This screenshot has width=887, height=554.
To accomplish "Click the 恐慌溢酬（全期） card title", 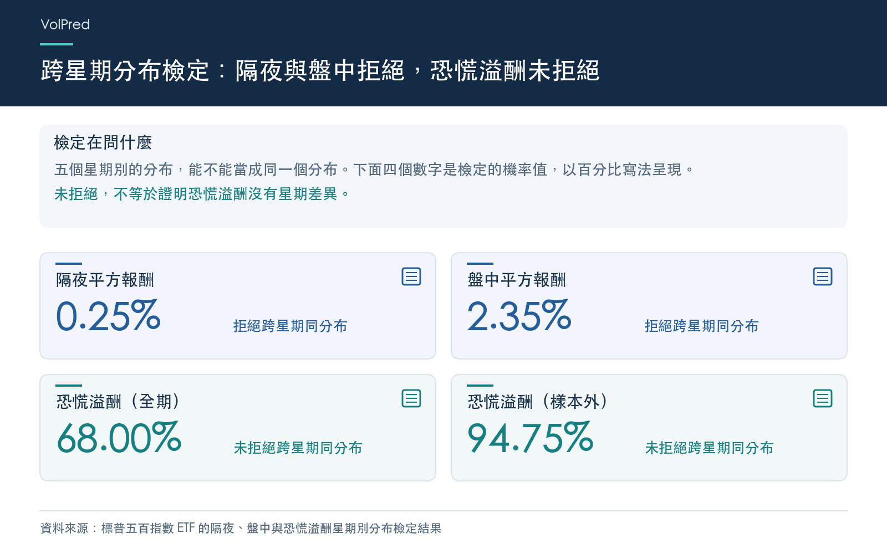I will tap(119, 402).
